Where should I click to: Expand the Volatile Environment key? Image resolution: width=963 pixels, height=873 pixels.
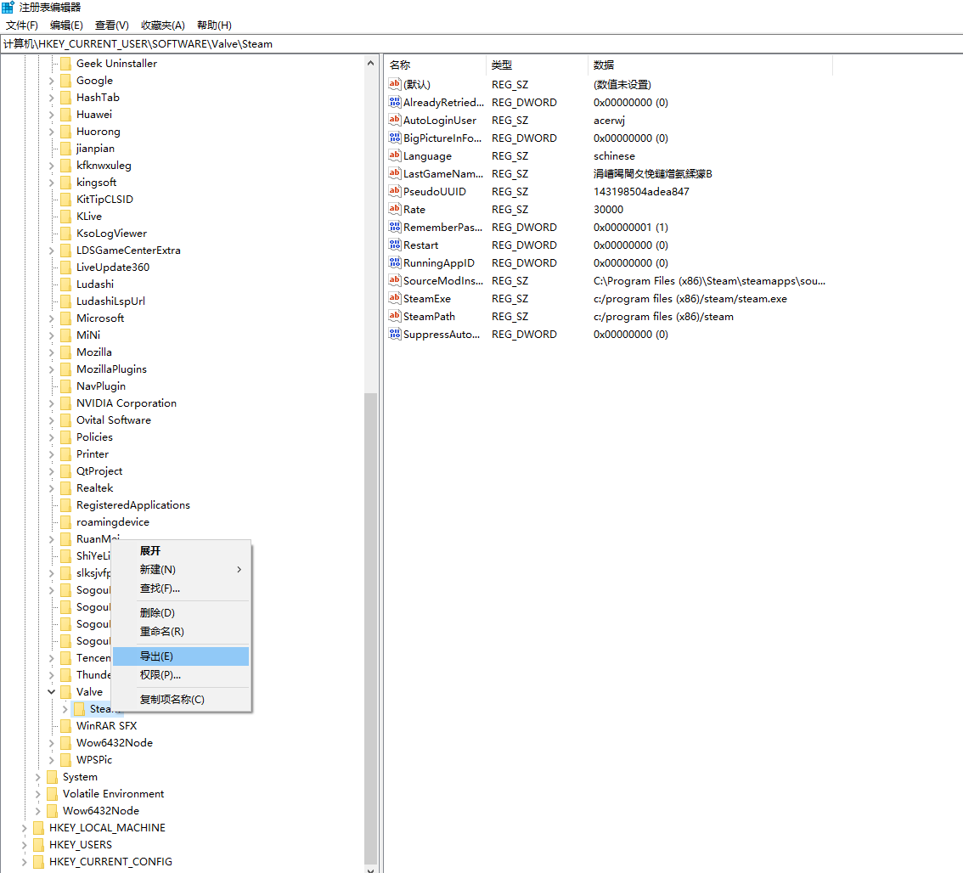pos(38,794)
